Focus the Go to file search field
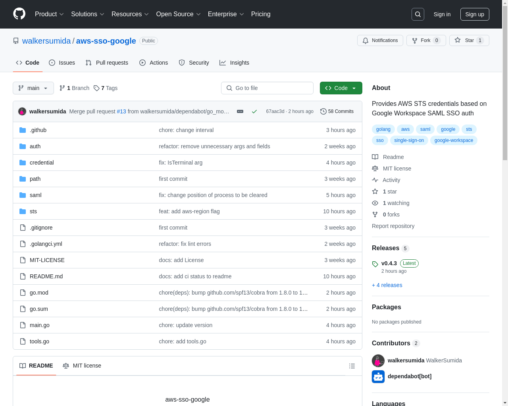 click(x=267, y=88)
